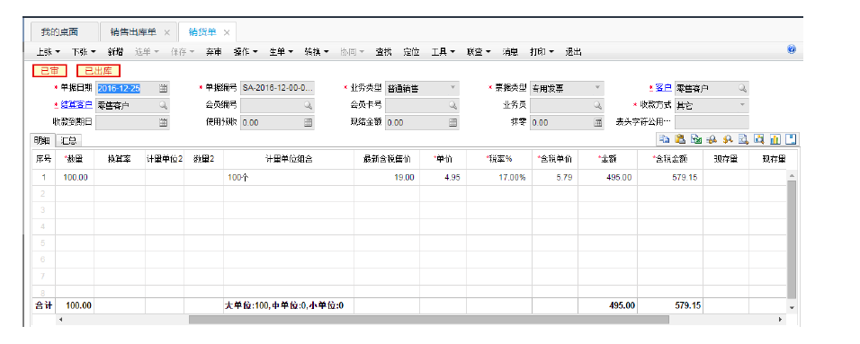This screenshot has height=344, width=860.
Task: Expand the 业务类型 dropdown
Action: [x=453, y=88]
